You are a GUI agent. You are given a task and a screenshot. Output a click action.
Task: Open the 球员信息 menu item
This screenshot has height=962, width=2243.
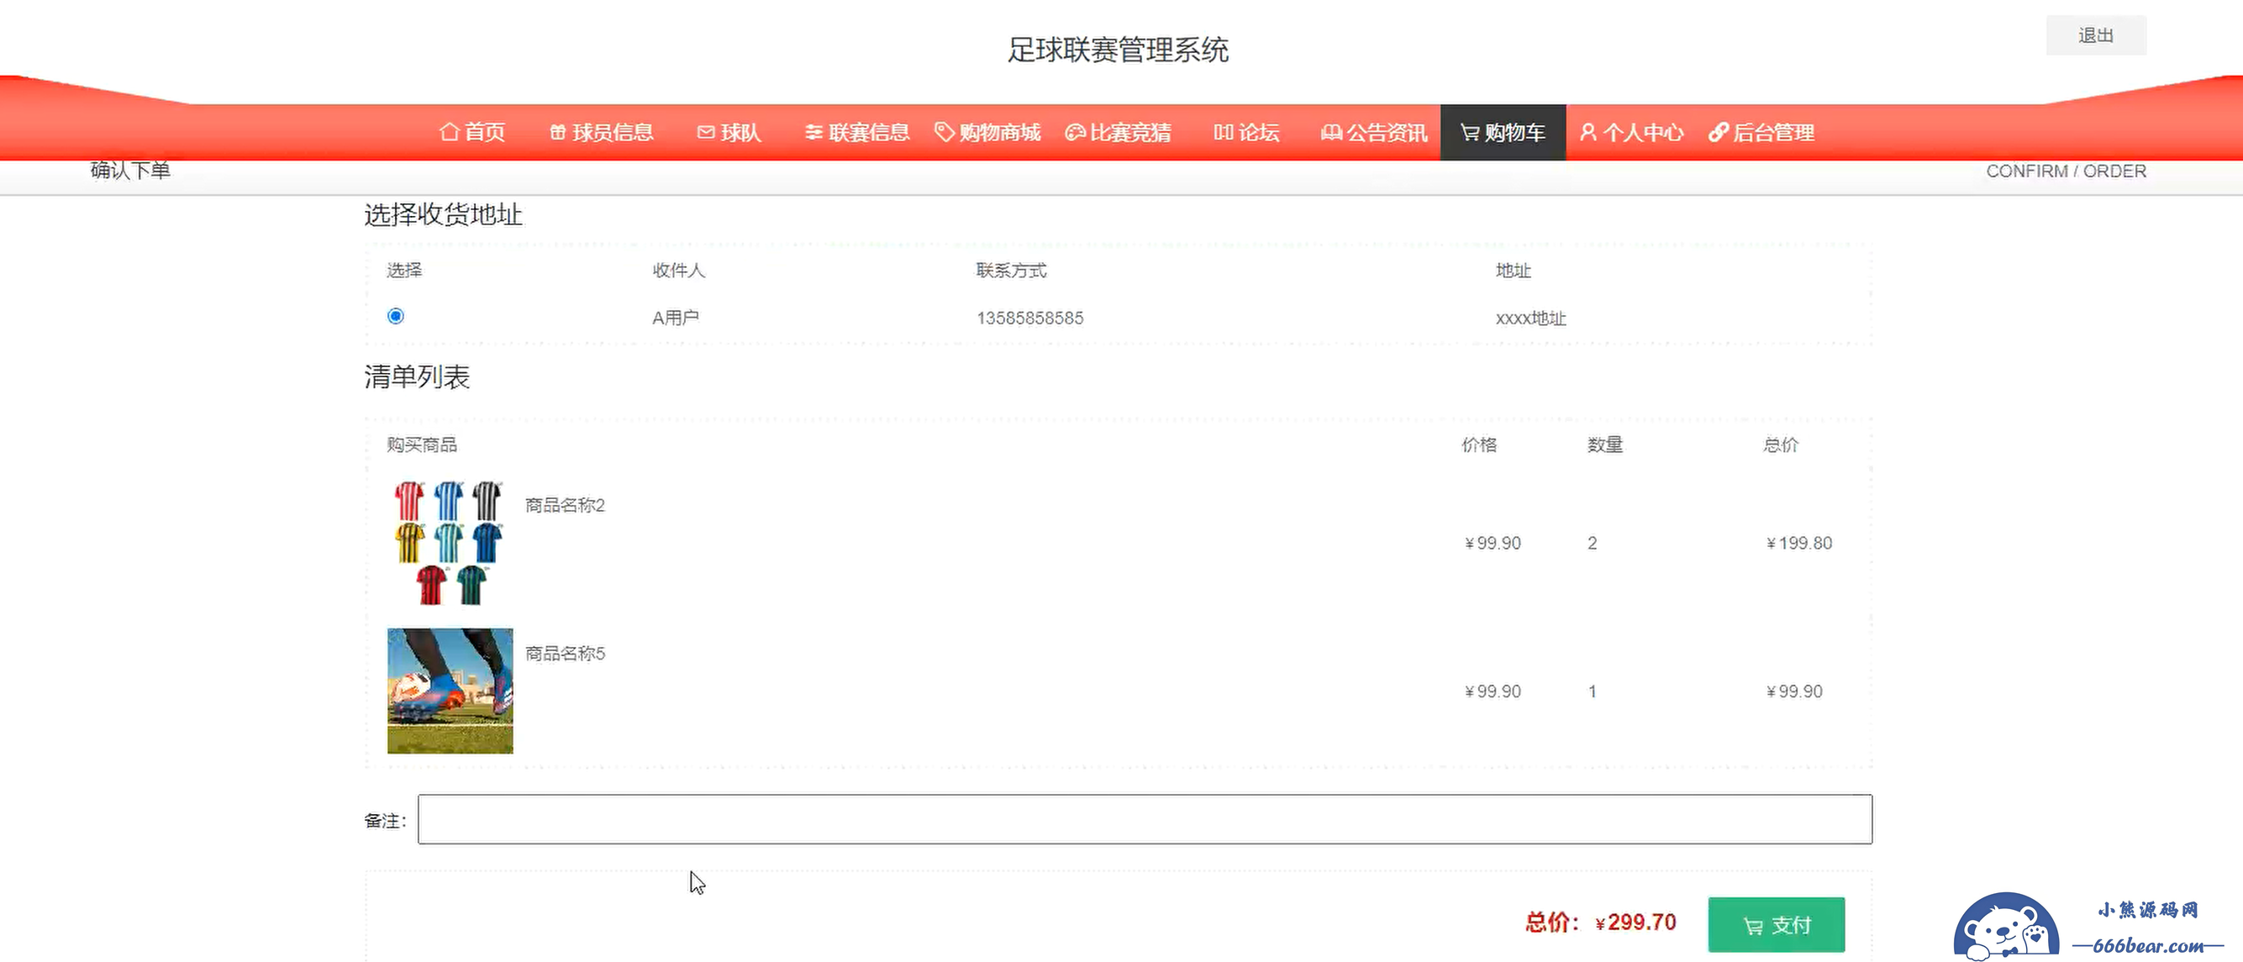pos(602,133)
